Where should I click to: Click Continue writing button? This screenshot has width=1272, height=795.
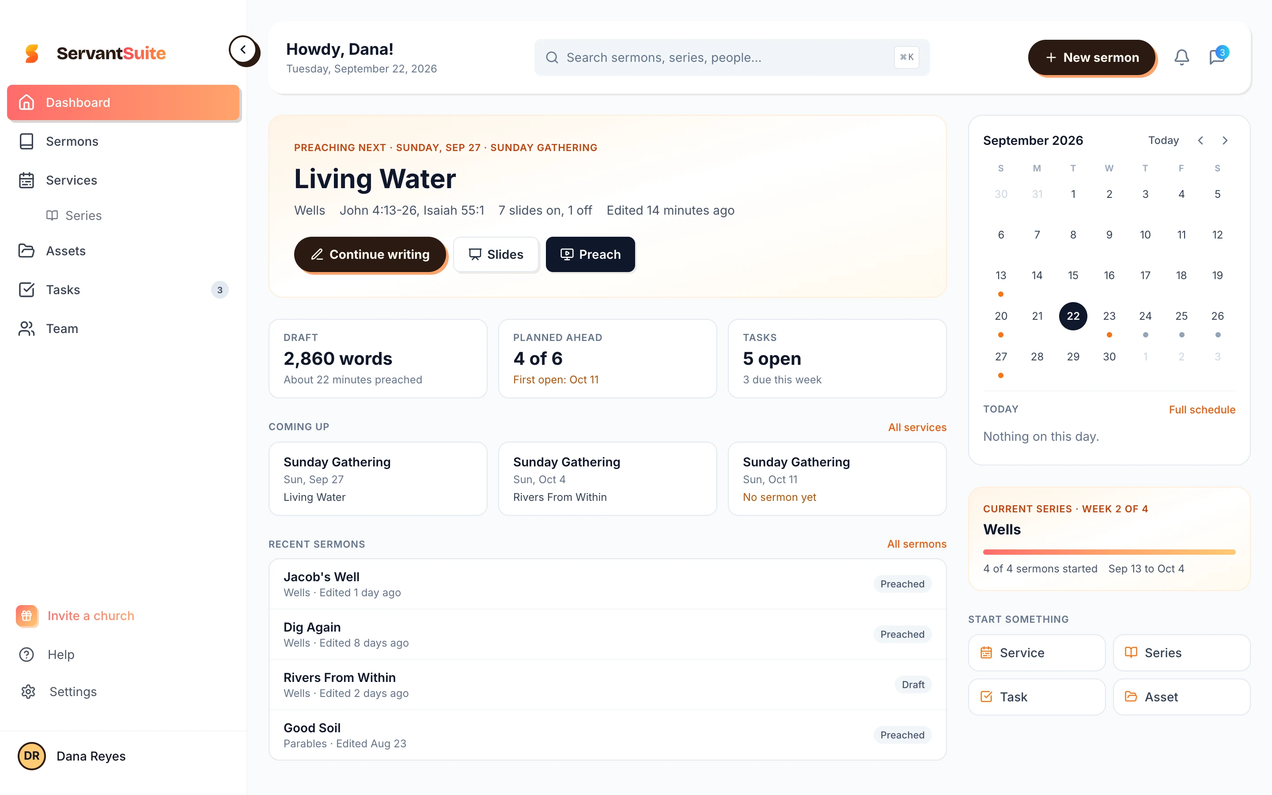(x=370, y=254)
